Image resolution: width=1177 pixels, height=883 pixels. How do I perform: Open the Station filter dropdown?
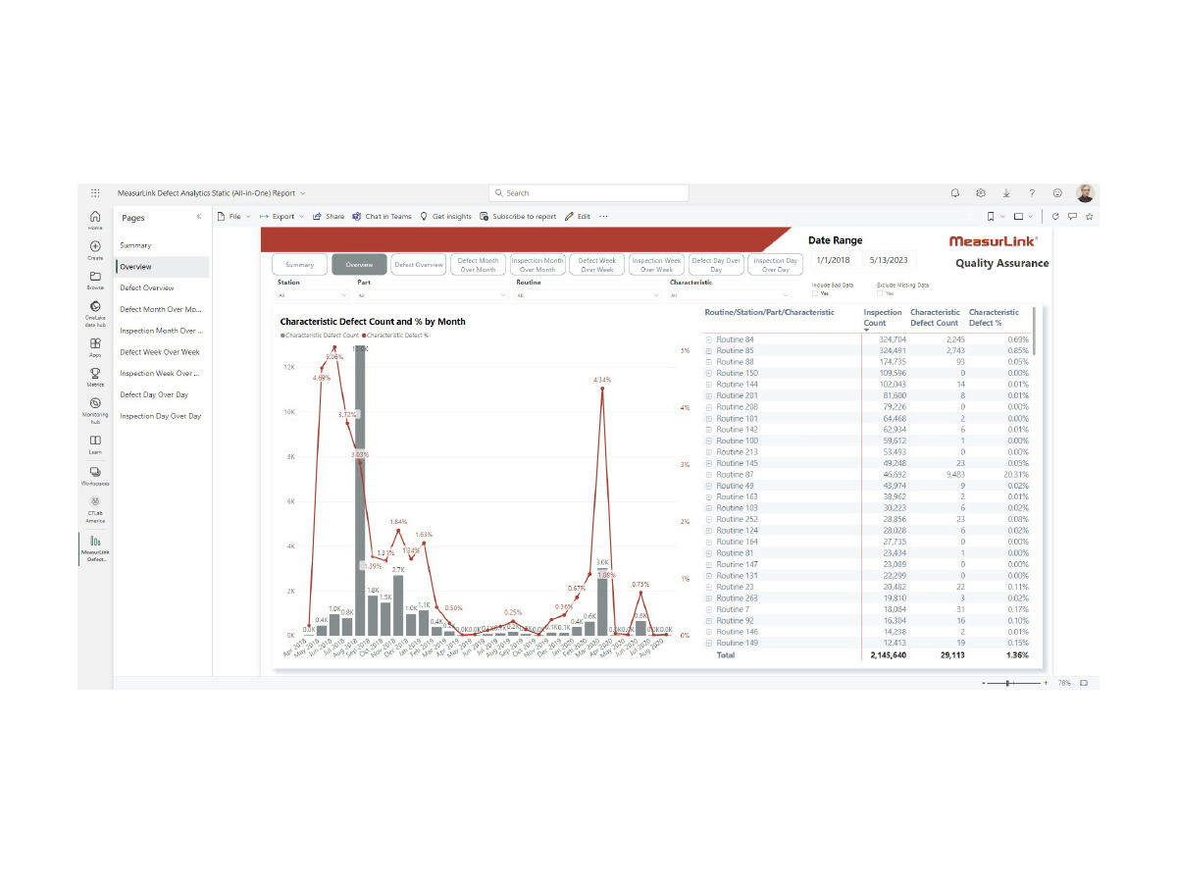(x=313, y=294)
